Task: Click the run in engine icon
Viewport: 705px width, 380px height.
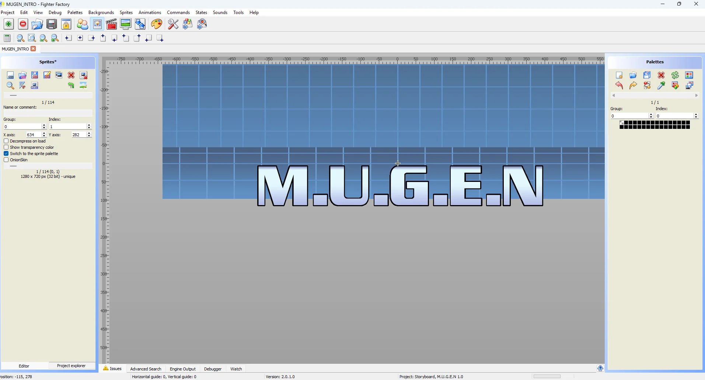Action: point(188,24)
